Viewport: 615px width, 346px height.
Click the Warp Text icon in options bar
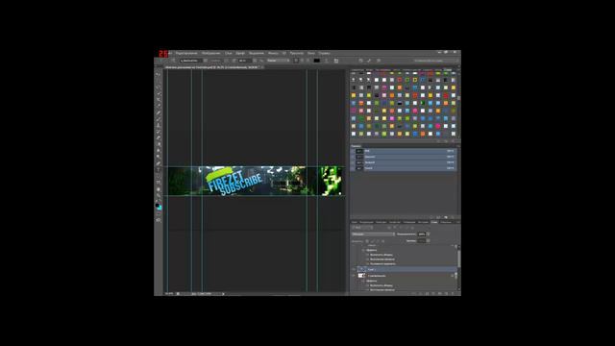pyautogui.click(x=327, y=61)
